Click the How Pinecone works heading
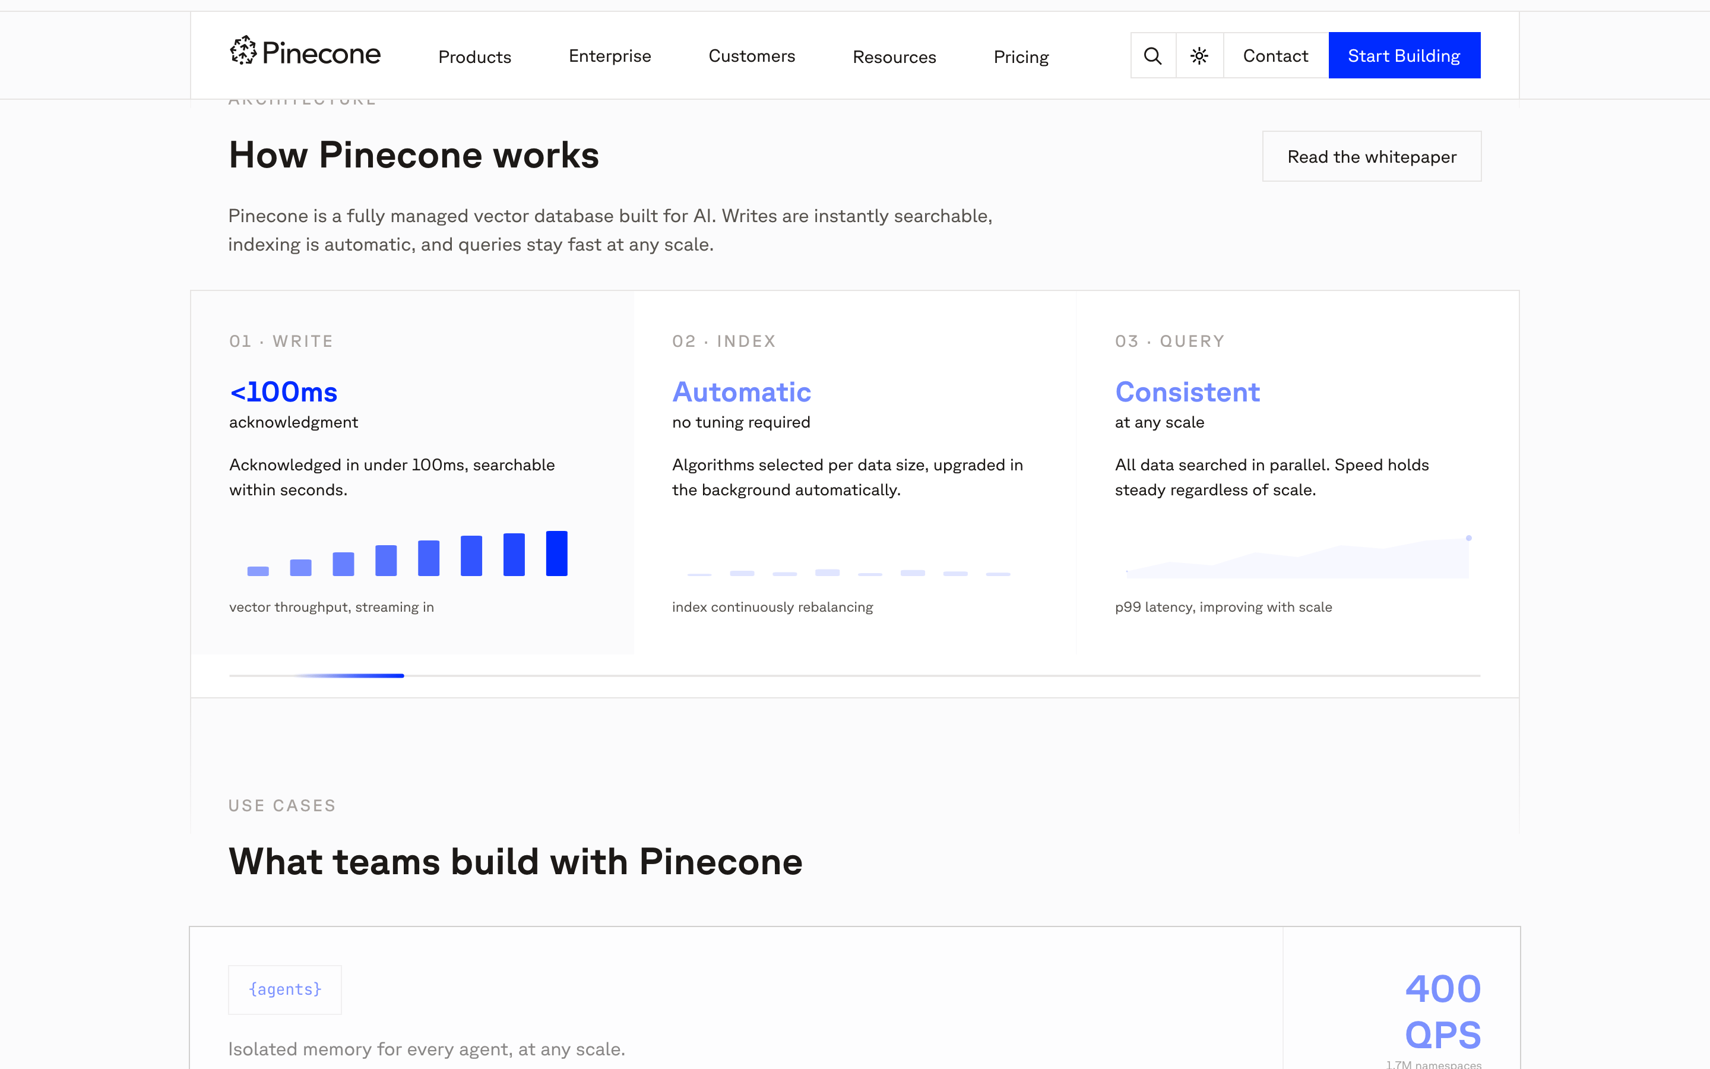 413,155
